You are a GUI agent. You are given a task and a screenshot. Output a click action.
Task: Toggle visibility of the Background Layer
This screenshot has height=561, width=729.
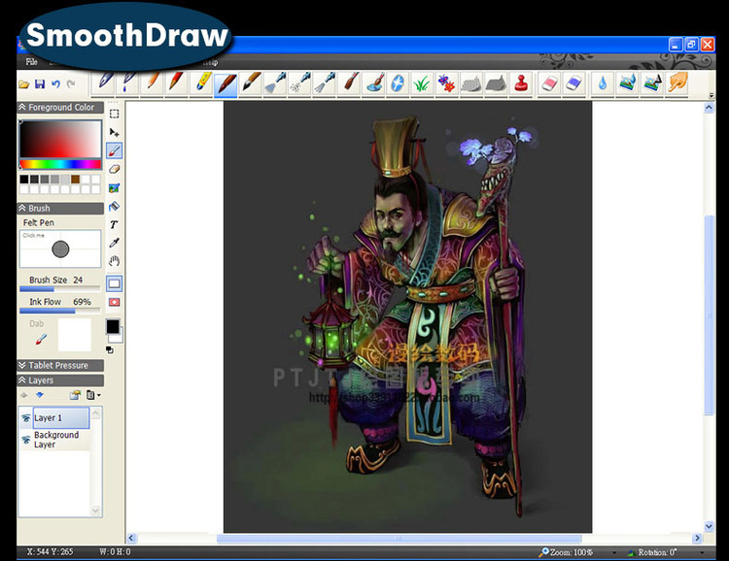[26, 440]
